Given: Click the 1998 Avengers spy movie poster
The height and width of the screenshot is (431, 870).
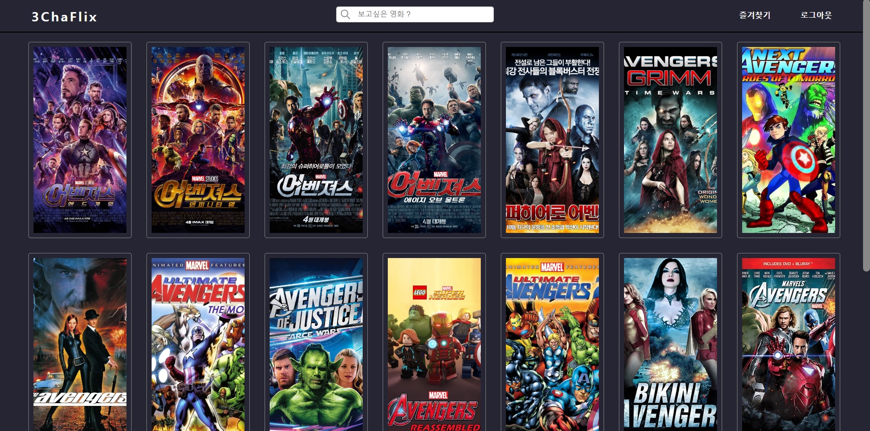Looking at the screenshot, I should (x=80, y=344).
